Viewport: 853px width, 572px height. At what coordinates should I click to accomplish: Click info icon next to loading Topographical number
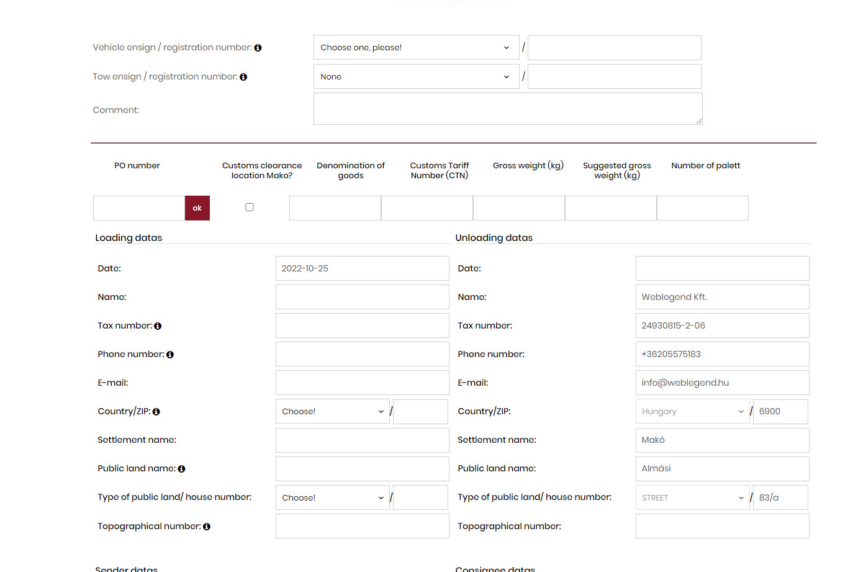pyautogui.click(x=207, y=527)
